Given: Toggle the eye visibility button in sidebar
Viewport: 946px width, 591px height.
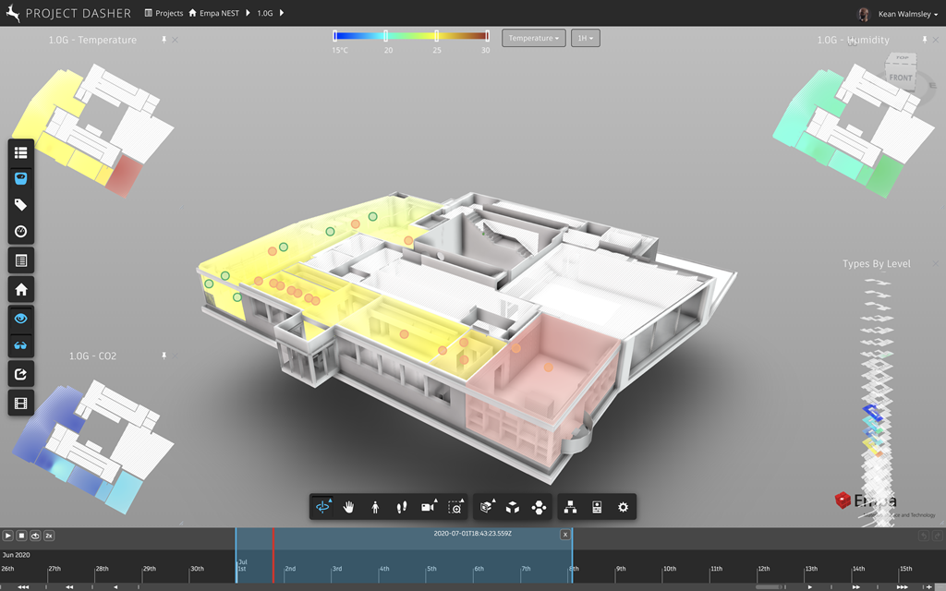Looking at the screenshot, I should pyautogui.click(x=21, y=318).
